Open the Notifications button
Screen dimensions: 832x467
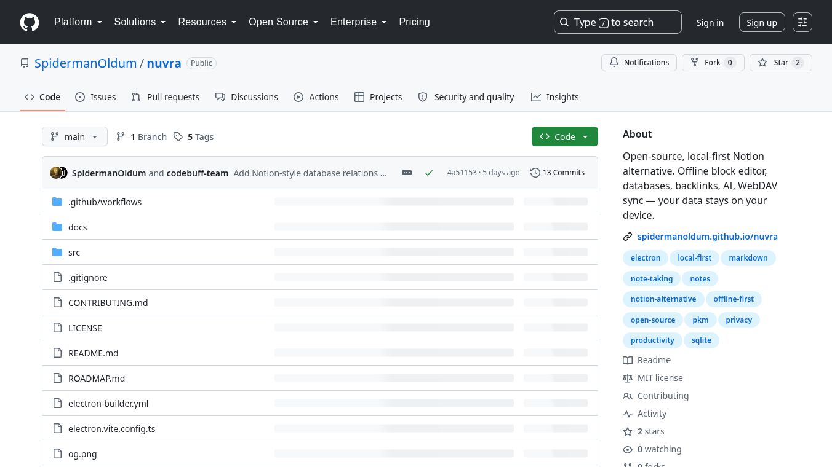639,63
